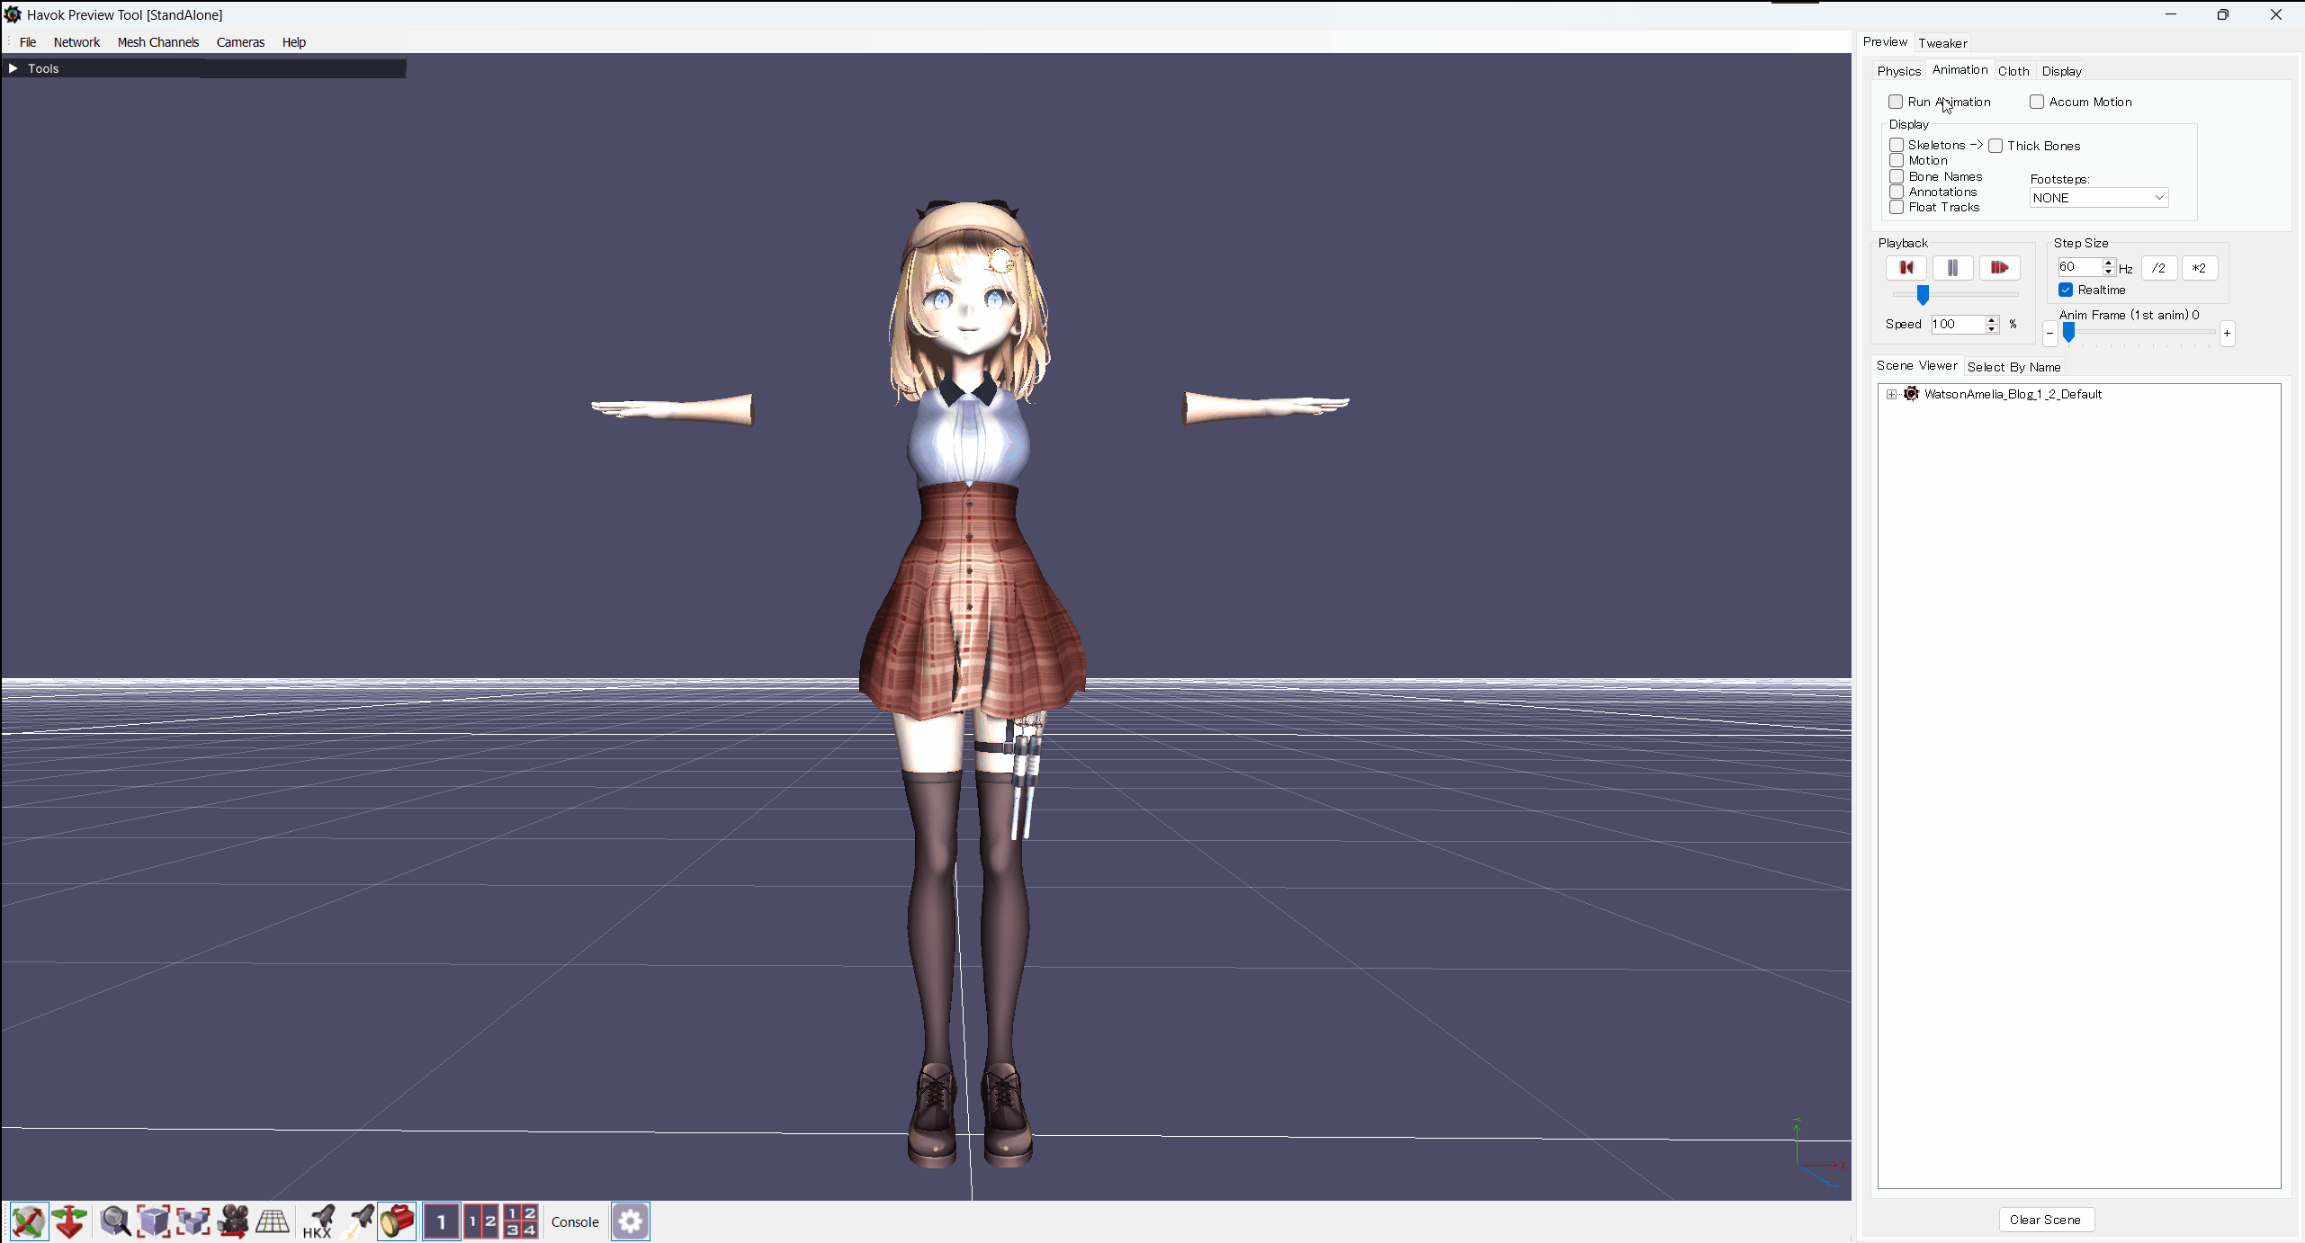Expand the Tools panel triangle
This screenshot has width=2305, height=1243.
click(13, 68)
